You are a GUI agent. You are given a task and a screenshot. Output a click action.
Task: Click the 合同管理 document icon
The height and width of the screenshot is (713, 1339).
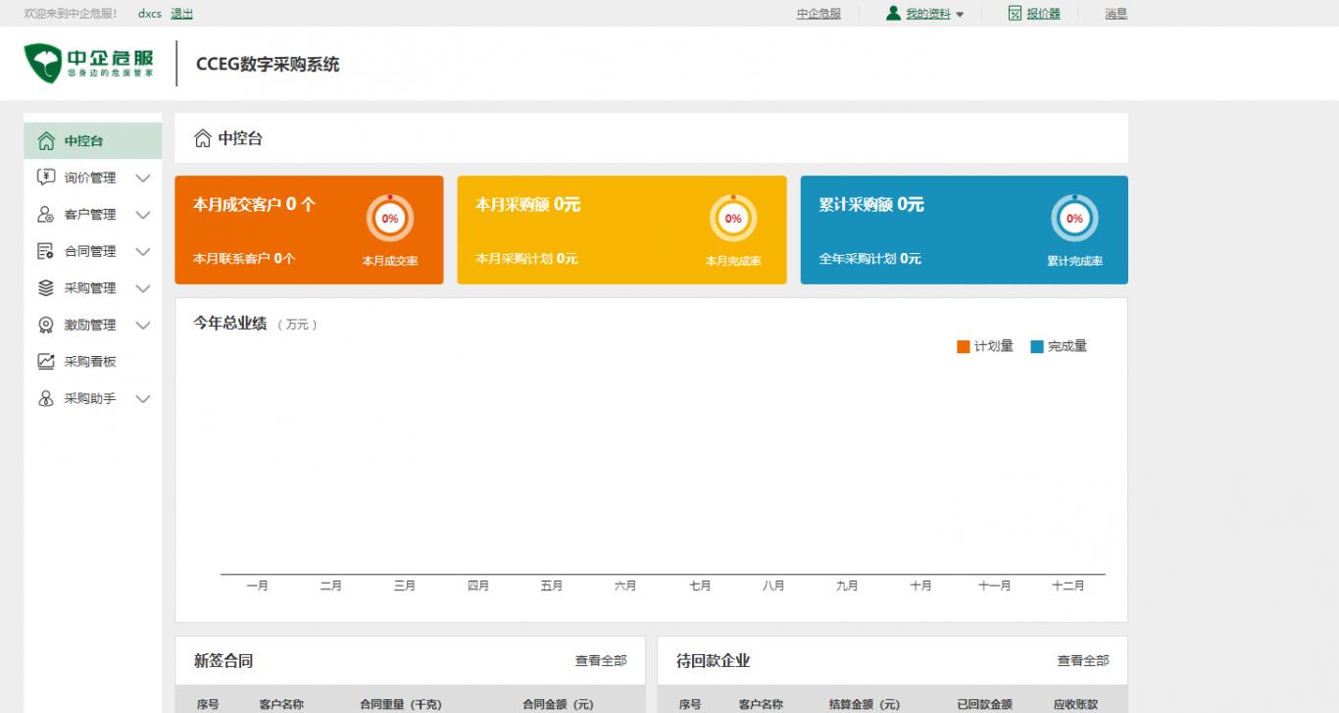click(x=46, y=251)
